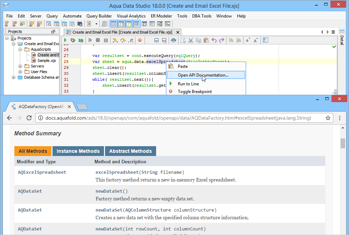Toggle the third highlighted panel layout button
This screenshot has width=349, height=235.
[129, 24]
